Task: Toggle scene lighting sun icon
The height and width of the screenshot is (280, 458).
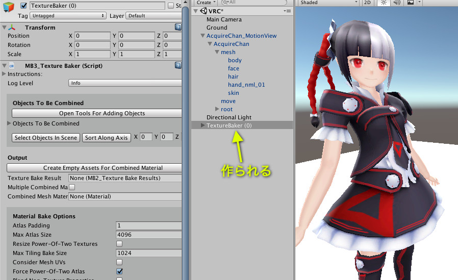Action: (384, 3)
